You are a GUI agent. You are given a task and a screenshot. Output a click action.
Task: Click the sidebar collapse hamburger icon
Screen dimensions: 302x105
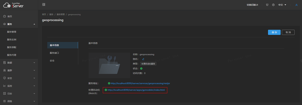(44, 5)
